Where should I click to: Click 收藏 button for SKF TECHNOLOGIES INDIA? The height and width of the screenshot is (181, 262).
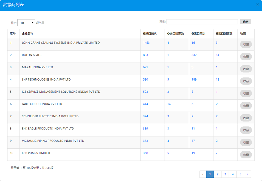coord(246,81)
